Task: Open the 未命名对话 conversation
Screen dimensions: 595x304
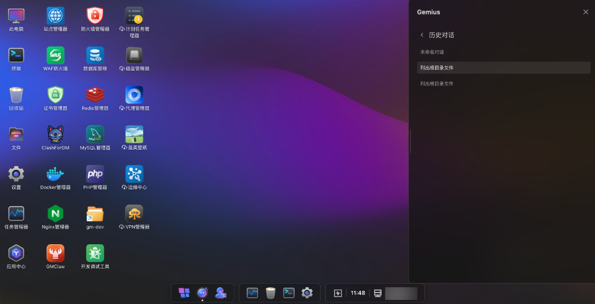Action: pyautogui.click(x=504, y=52)
